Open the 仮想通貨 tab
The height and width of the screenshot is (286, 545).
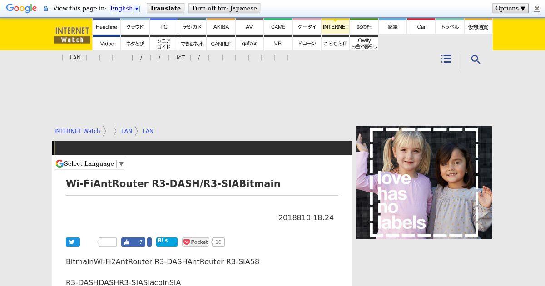pyautogui.click(x=478, y=26)
